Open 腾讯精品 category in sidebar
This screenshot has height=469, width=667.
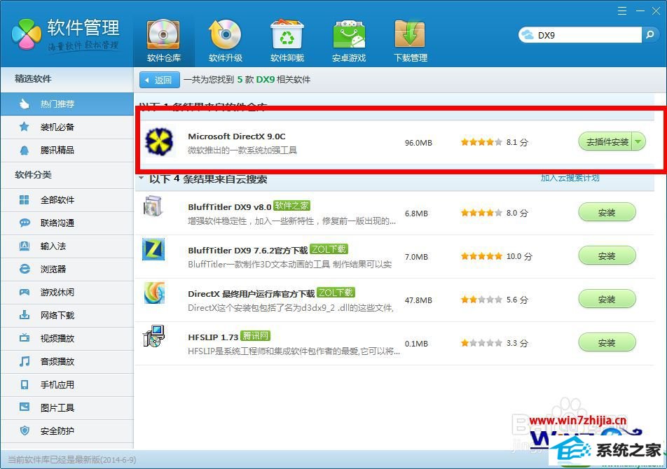(x=67, y=150)
